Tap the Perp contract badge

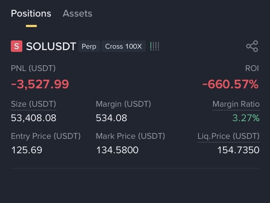click(x=89, y=46)
